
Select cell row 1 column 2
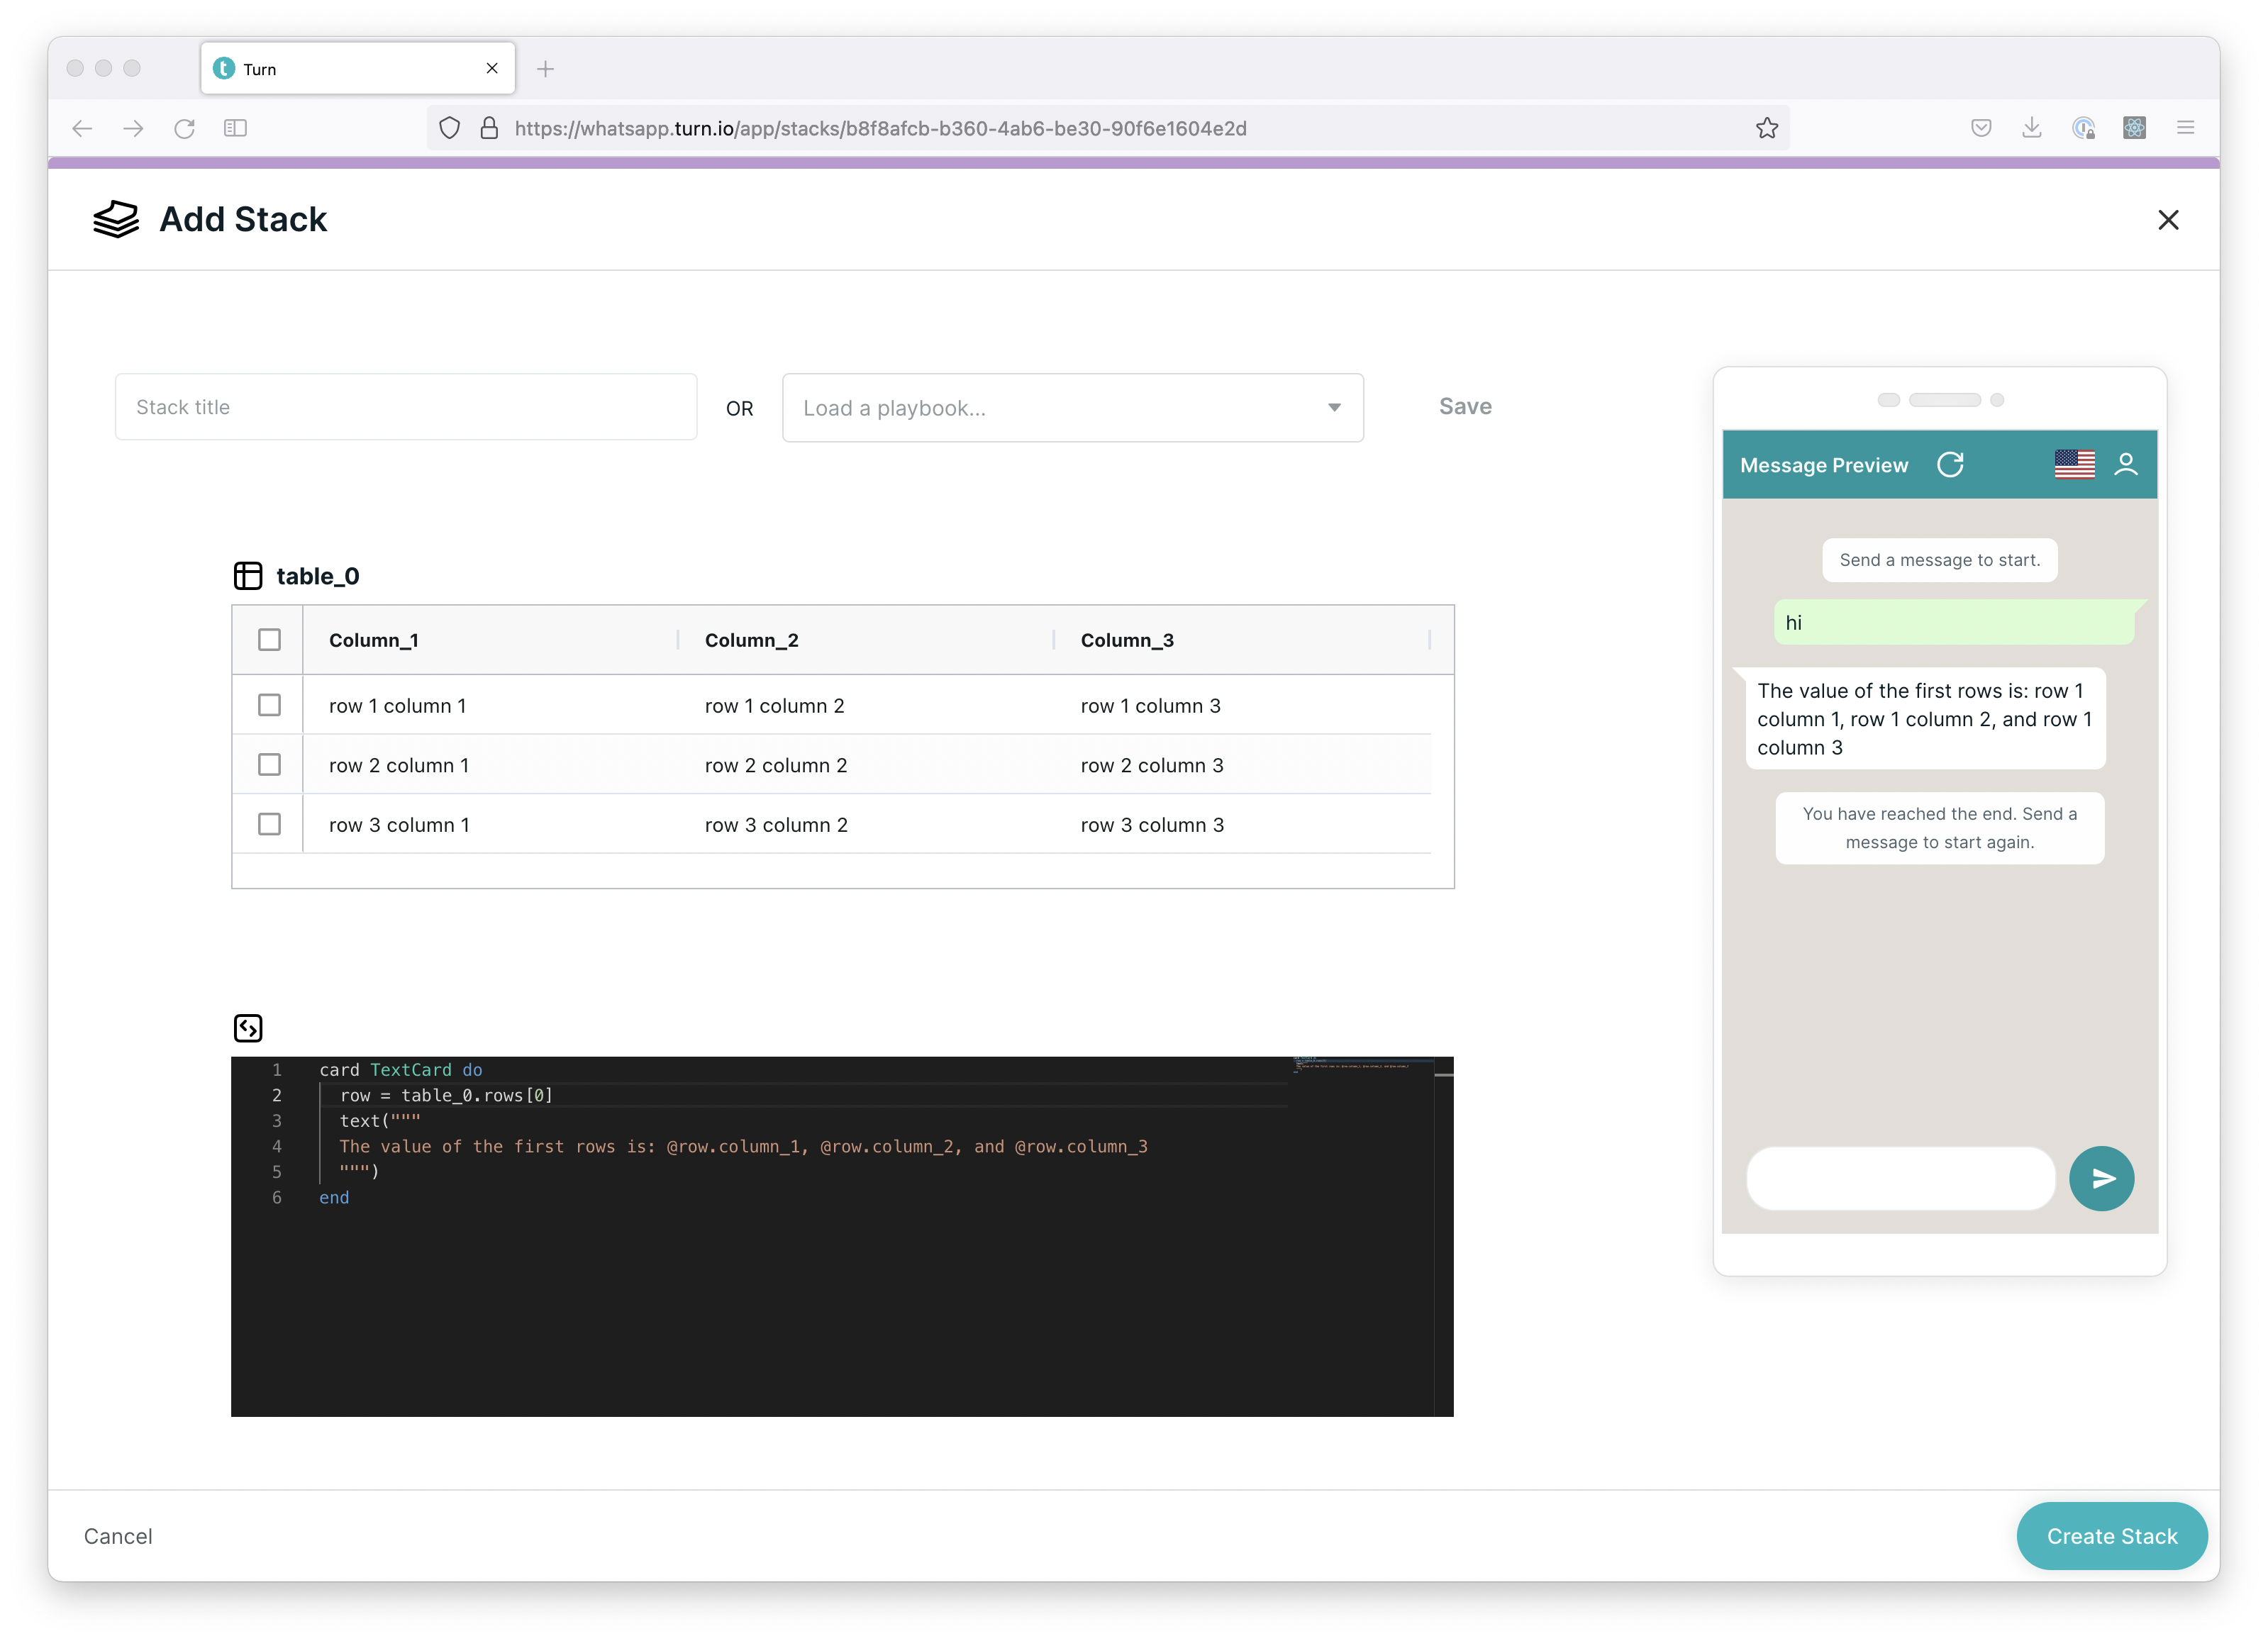pyautogui.click(x=775, y=705)
